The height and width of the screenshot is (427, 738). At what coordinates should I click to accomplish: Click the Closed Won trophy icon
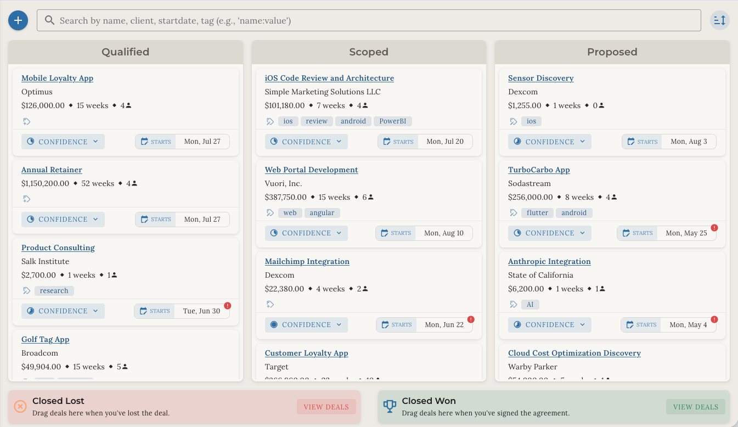click(x=390, y=406)
